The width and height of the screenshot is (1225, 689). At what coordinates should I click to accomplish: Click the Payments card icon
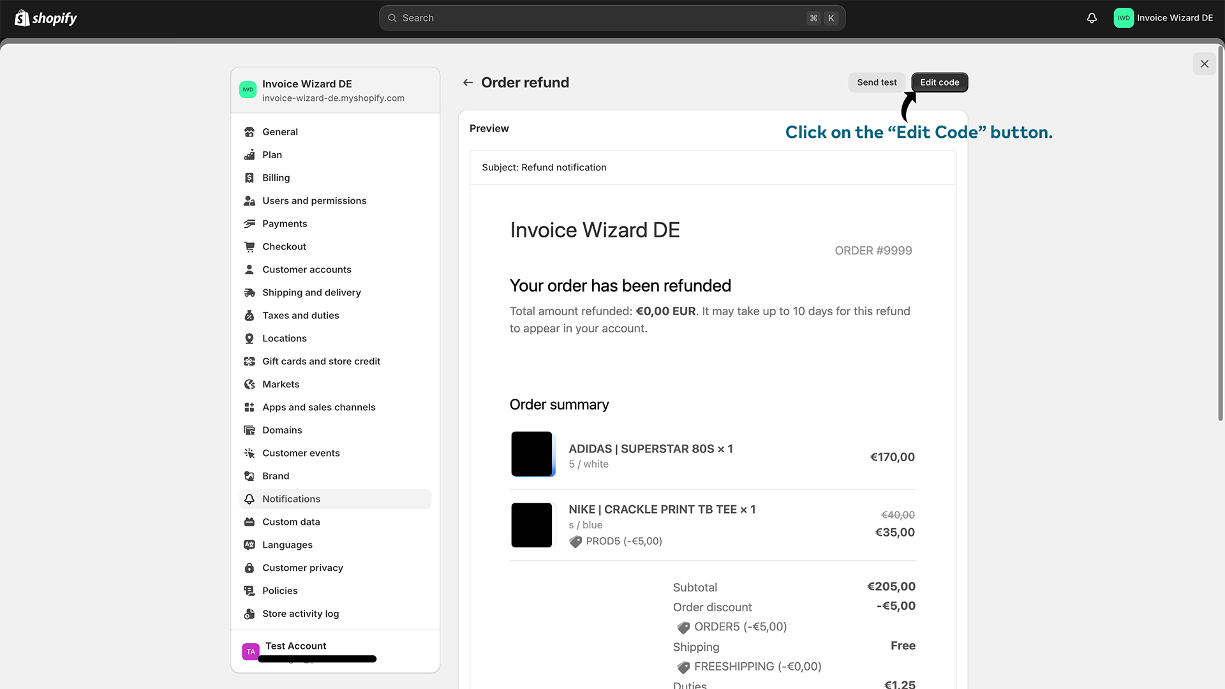249,224
